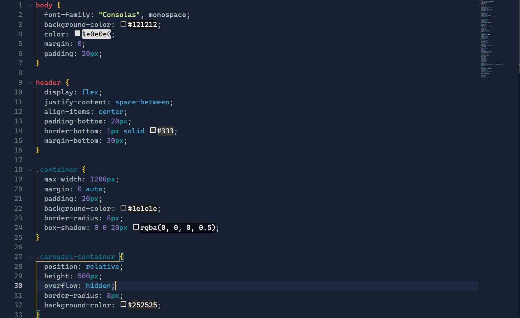Collapse the .container rule block
The image size is (520, 318).
[30, 169]
